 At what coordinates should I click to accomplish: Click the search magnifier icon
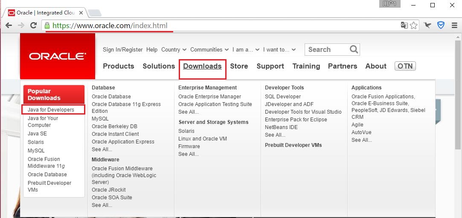click(x=354, y=49)
